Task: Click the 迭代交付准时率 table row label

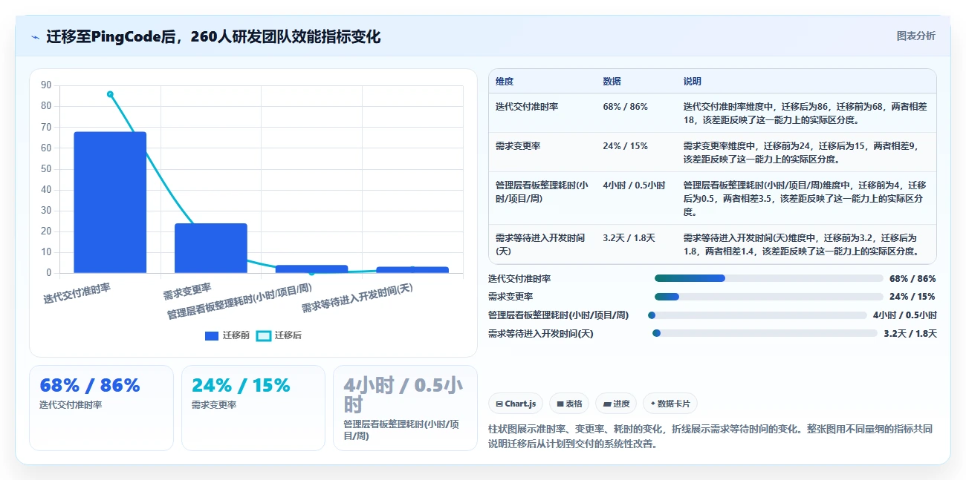Action: [x=527, y=107]
